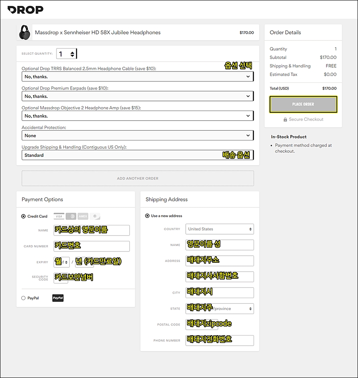Open the Objective 2 Headphone Amp dropdown
358x378 pixels.
[x=138, y=116]
